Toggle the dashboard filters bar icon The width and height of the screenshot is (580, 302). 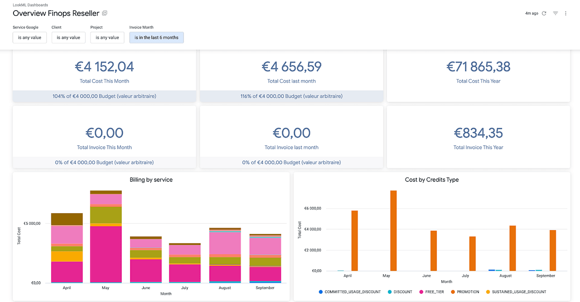click(x=555, y=14)
